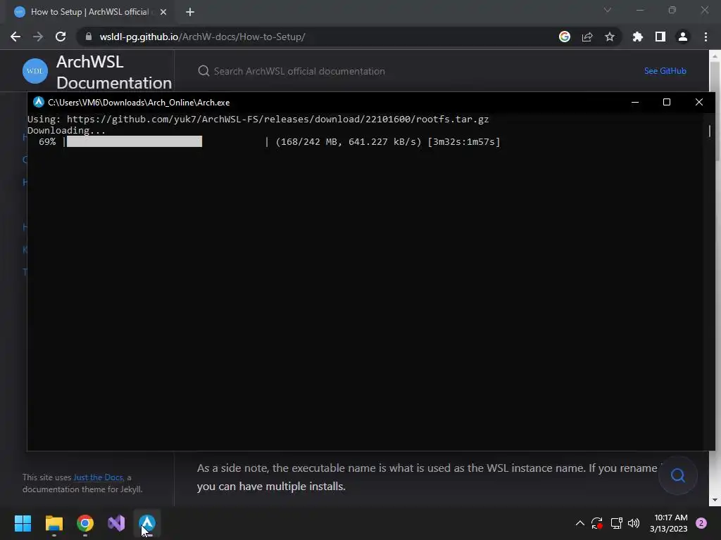Click the ArchWSL Documentation title
This screenshot has height=540, width=721.
[113, 72]
